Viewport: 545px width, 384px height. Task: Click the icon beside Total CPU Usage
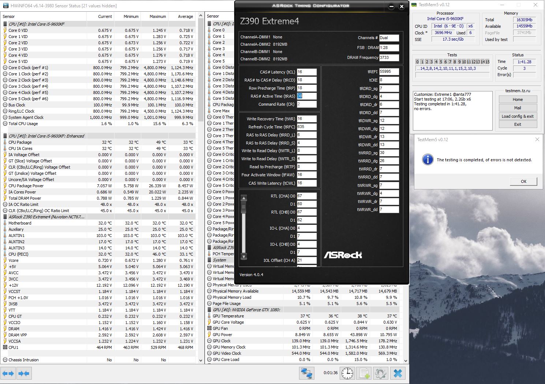point(5,124)
